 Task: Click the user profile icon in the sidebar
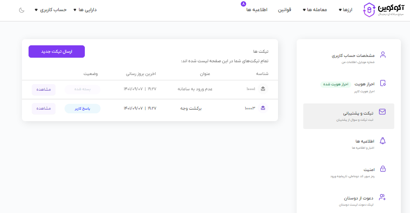pos(383,55)
